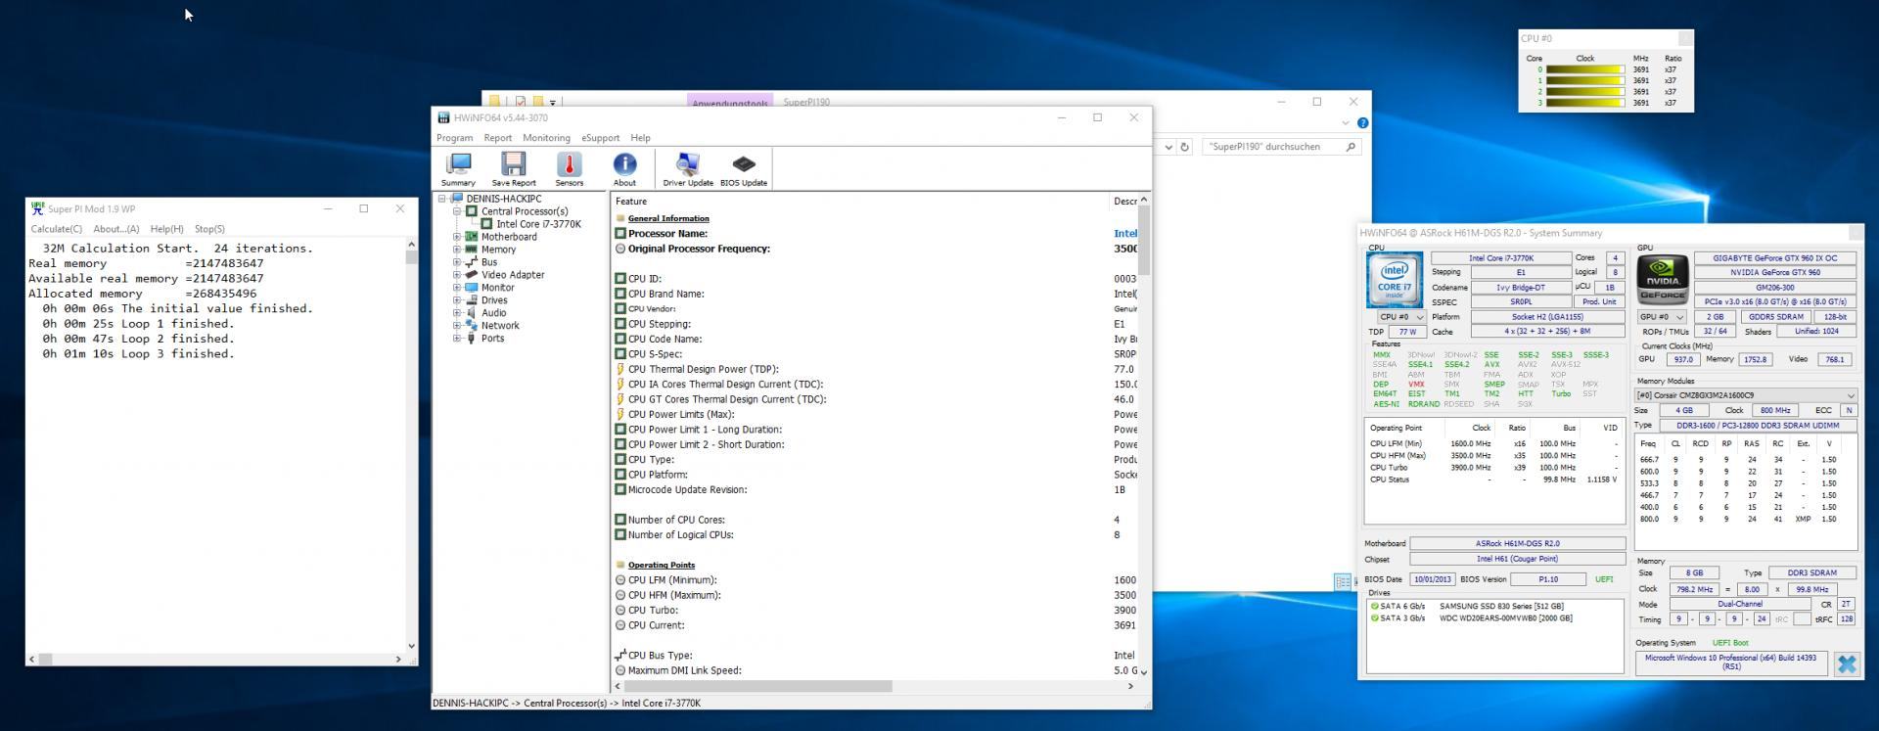Open the Monitoring menu
This screenshot has width=1879, height=731.
click(x=546, y=138)
